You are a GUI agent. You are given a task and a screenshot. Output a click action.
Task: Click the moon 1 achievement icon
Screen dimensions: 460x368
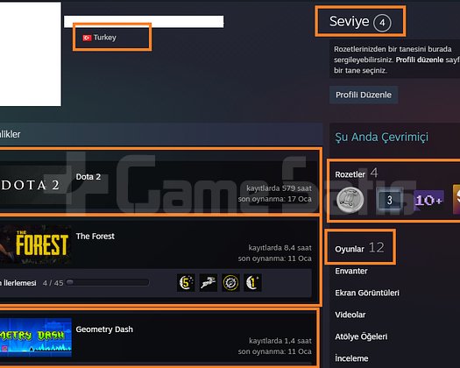click(252, 283)
